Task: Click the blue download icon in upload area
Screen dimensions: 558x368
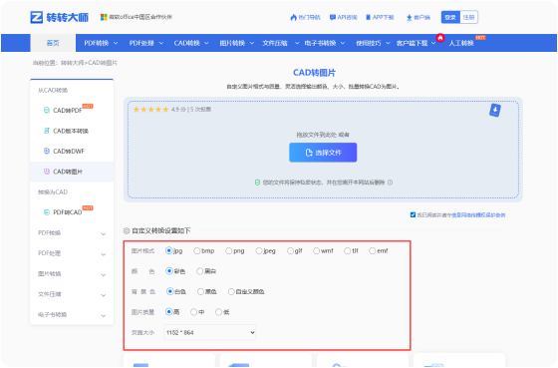Action: tap(495, 110)
